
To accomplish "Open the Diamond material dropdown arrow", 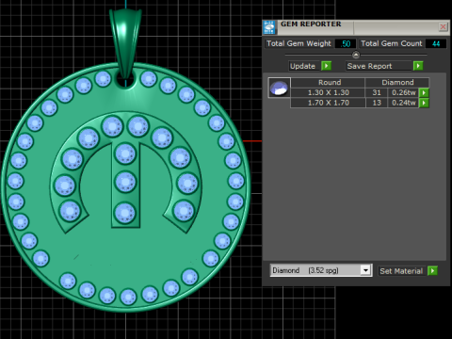I will (x=365, y=270).
